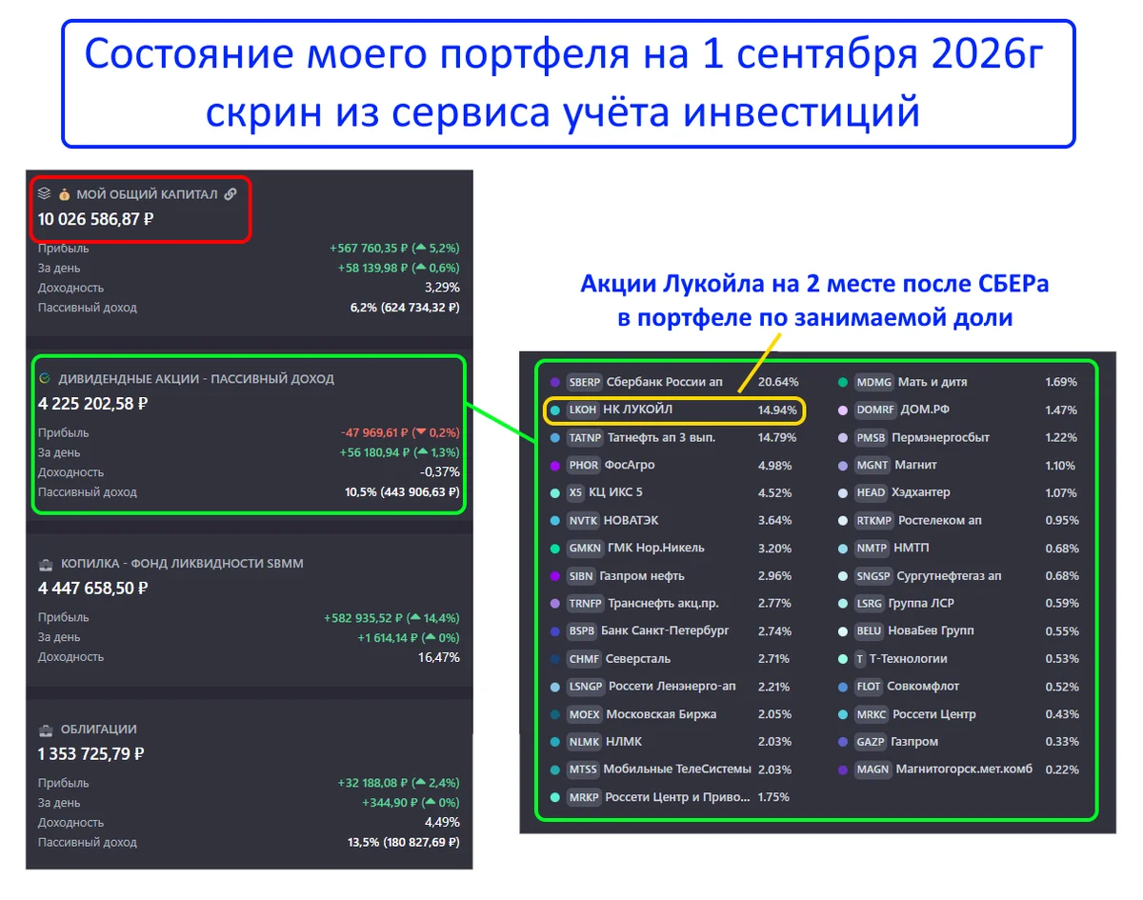Click the HEAD ticker badge
Image resolution: width=1143 pixels, height=900 pixels.
(x=871, y=492)
